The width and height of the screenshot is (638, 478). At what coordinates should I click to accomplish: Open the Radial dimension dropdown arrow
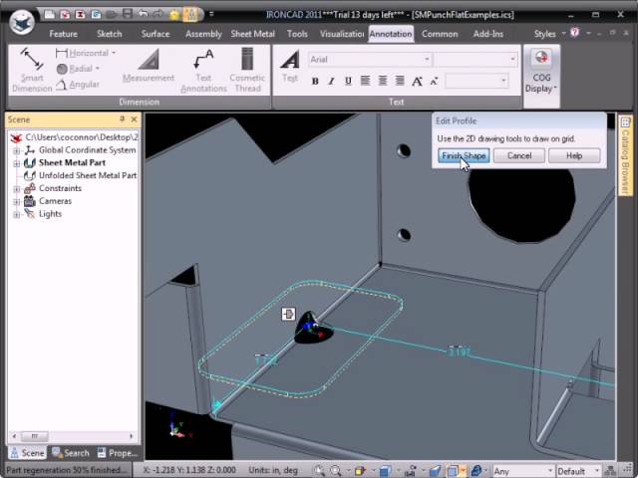(x=98, y=69)
